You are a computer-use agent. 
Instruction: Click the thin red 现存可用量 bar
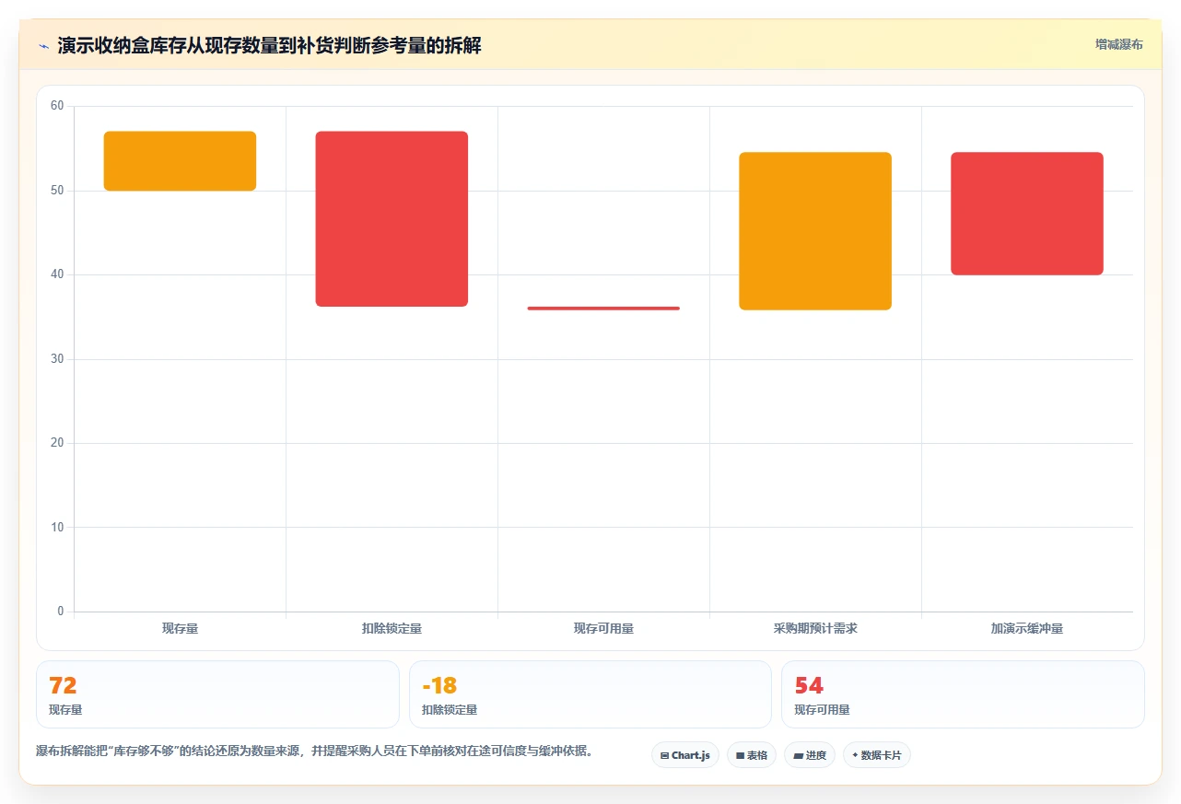click(x=603, y=309)
